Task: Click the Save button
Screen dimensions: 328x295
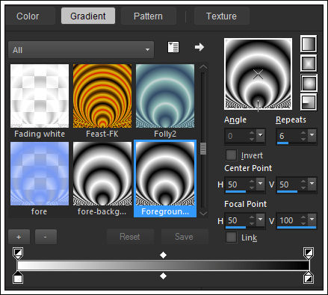Action: click(x=184, y=237)
